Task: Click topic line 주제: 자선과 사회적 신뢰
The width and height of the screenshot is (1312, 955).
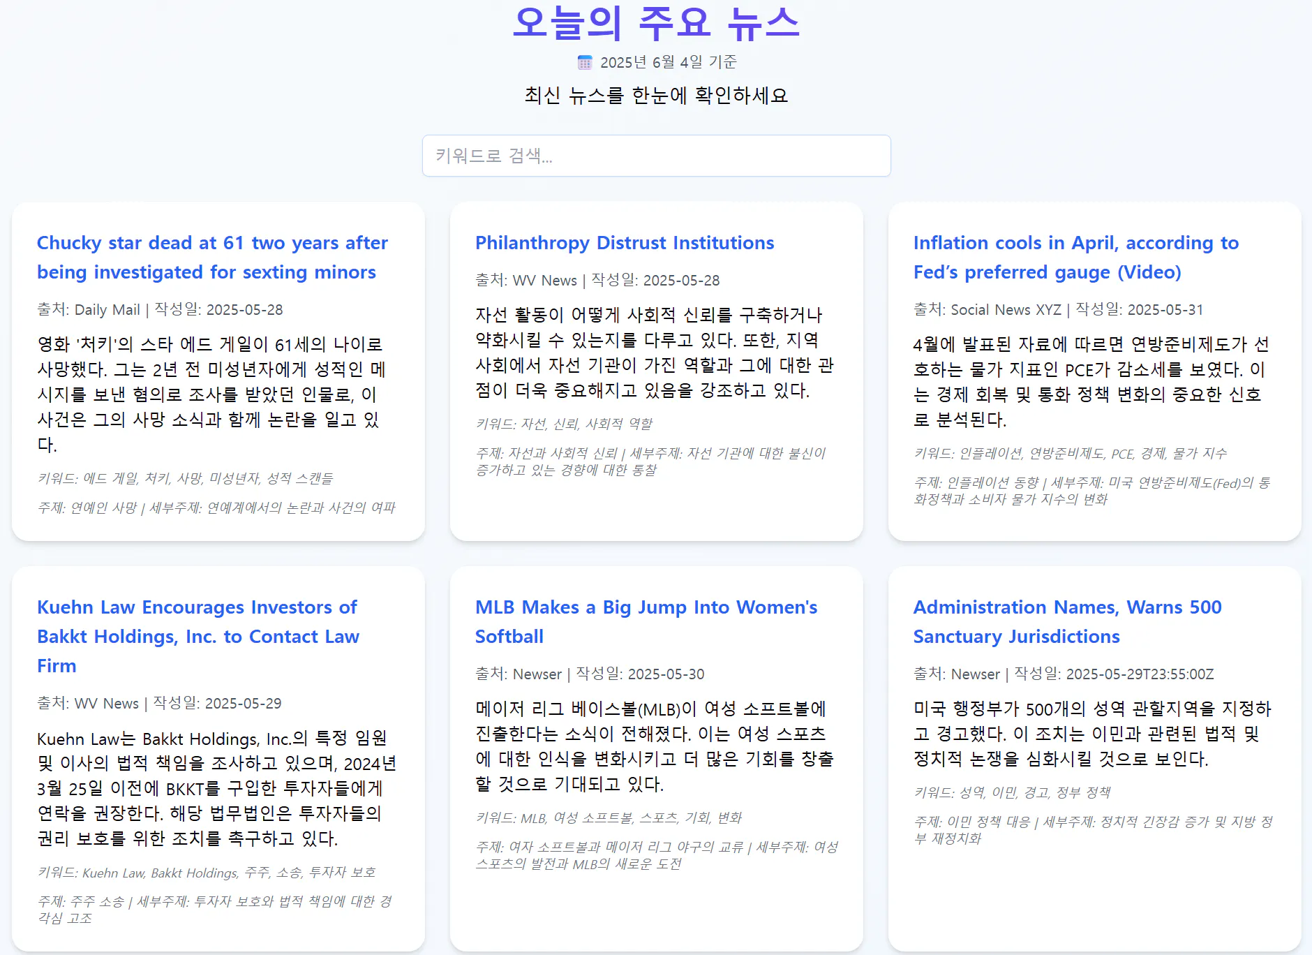Action: (650, 461)
